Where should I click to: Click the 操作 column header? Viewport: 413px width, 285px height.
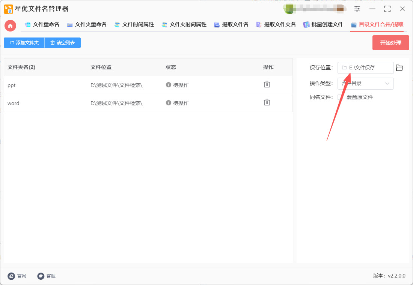(268, 67)
